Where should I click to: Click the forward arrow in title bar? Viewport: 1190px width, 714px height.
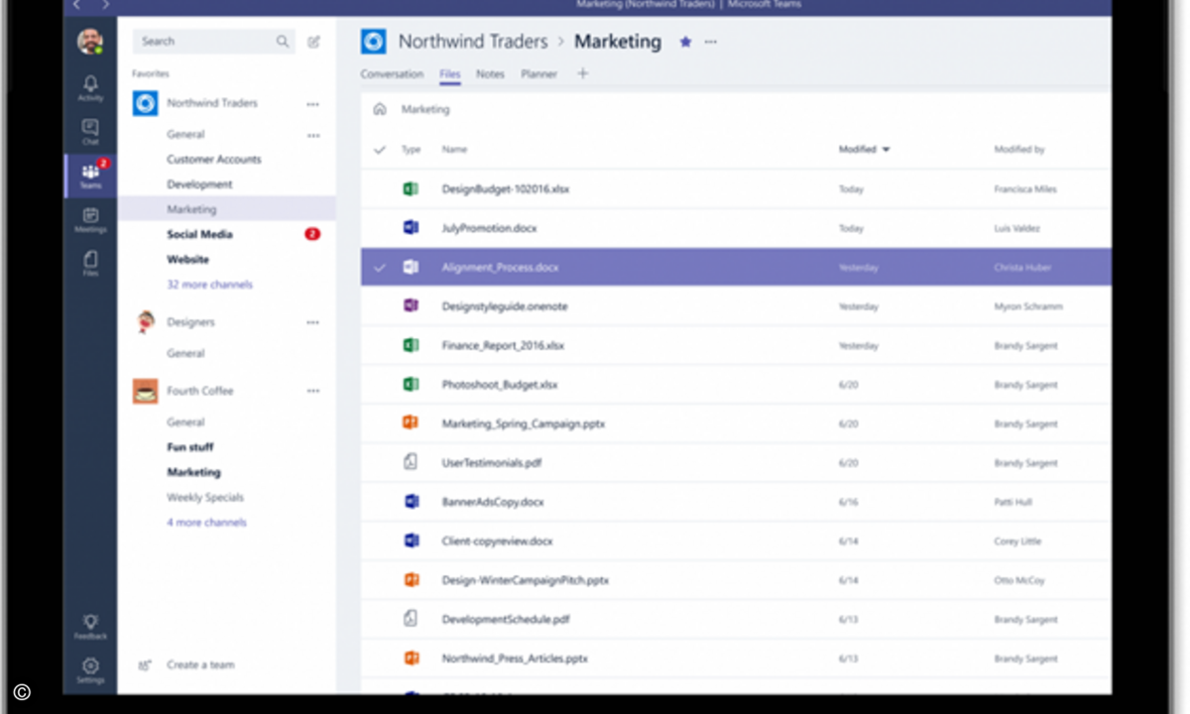tap(104, 5)
